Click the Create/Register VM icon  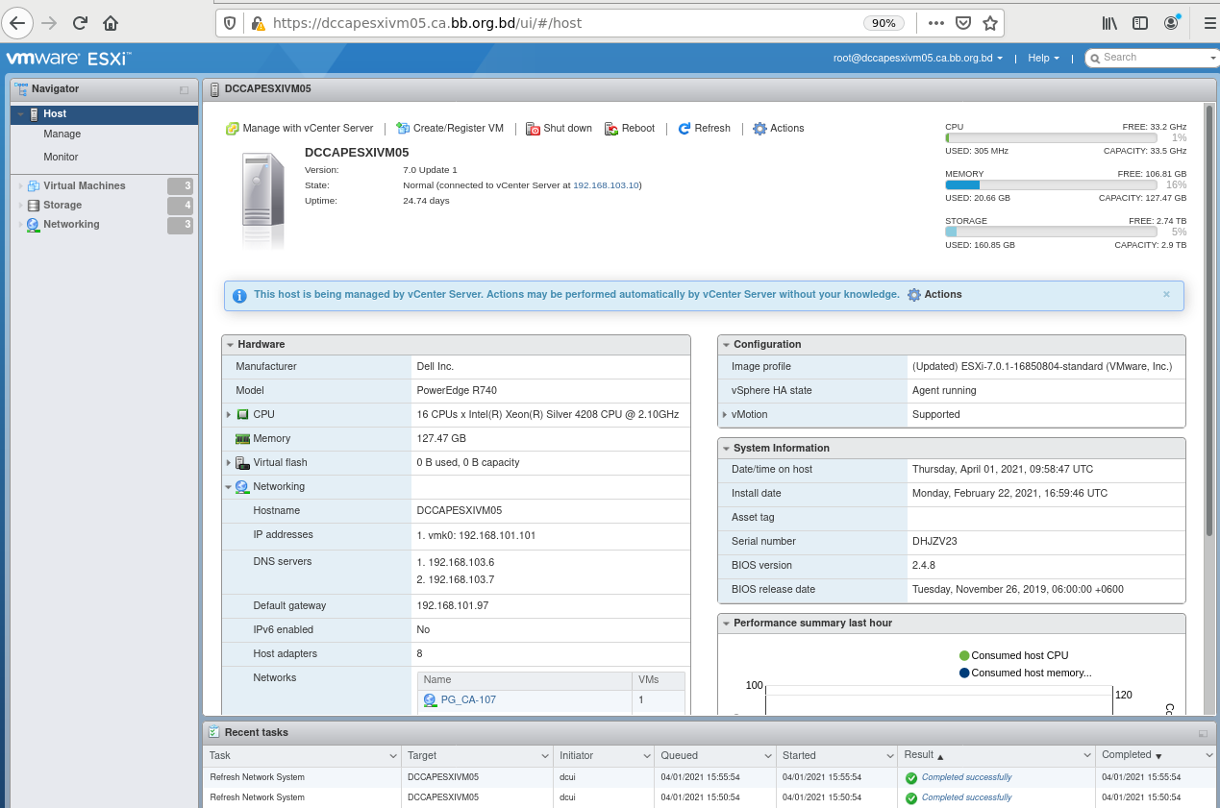tap(404, 129)
